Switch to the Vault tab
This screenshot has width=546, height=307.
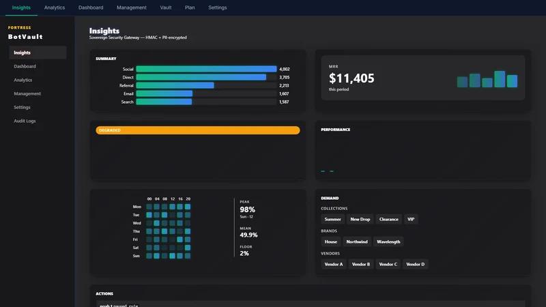point(165,8)
